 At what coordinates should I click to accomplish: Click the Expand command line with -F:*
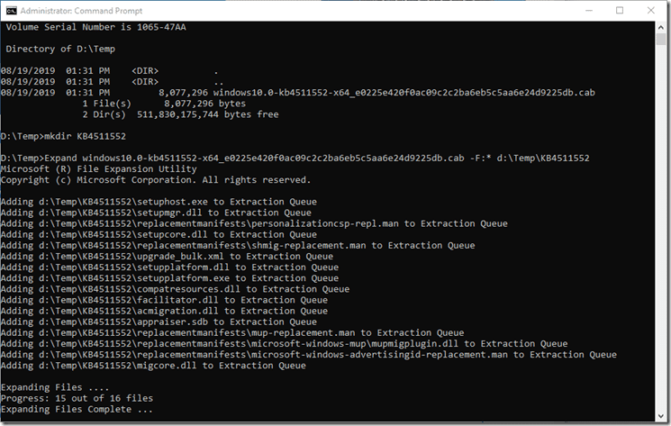click(x=295, y=159)
